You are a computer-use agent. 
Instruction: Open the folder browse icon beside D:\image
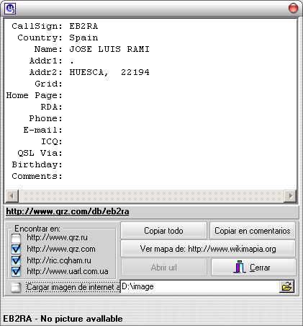[x=286, y=286]
